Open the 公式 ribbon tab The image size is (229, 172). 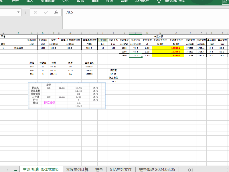[x=66, y=1]
